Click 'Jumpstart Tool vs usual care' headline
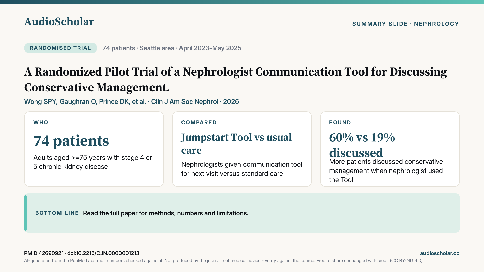Viewport: 484px width, 272px height. [x=236, y=144]
